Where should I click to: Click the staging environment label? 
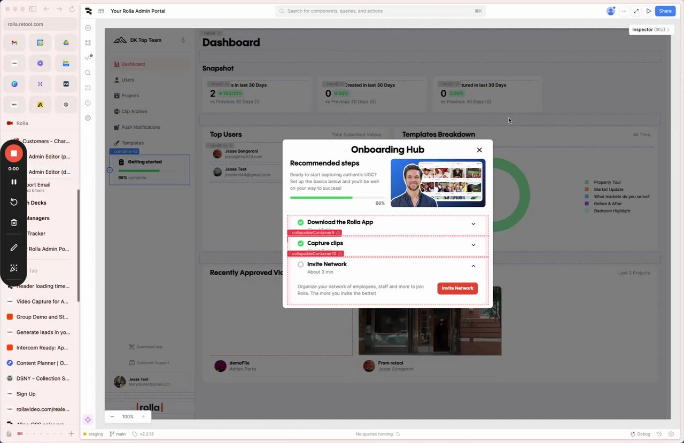(92, 434)
